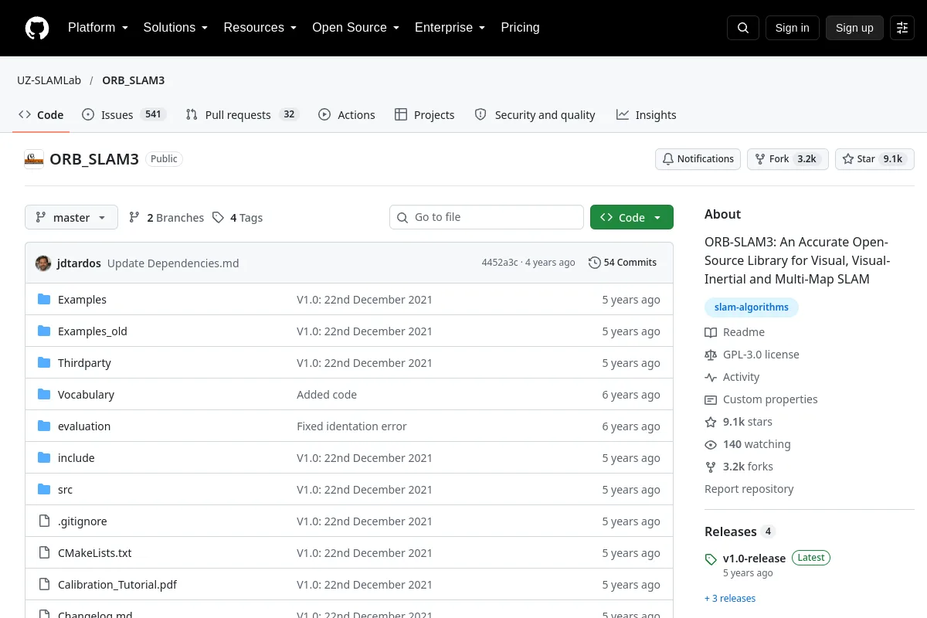Image resolution: width=927 pixels, height=618 pixels.
Task: Fork the repository
Action: coord(788,159)
